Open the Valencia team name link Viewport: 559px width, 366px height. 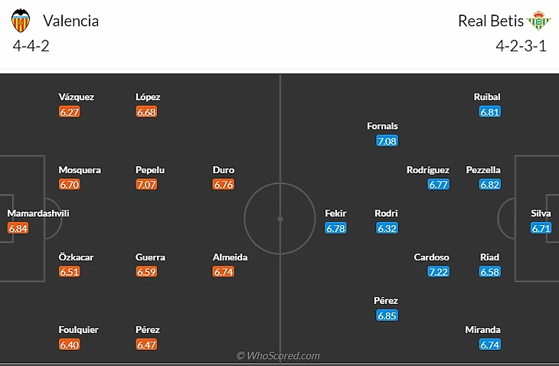click(x=70, y=21)
